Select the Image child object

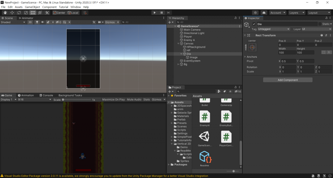pos(193,57)
